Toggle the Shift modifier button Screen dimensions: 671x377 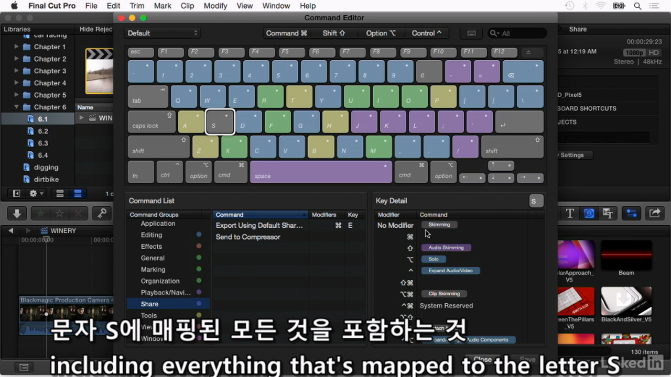[x=334, y=33]
